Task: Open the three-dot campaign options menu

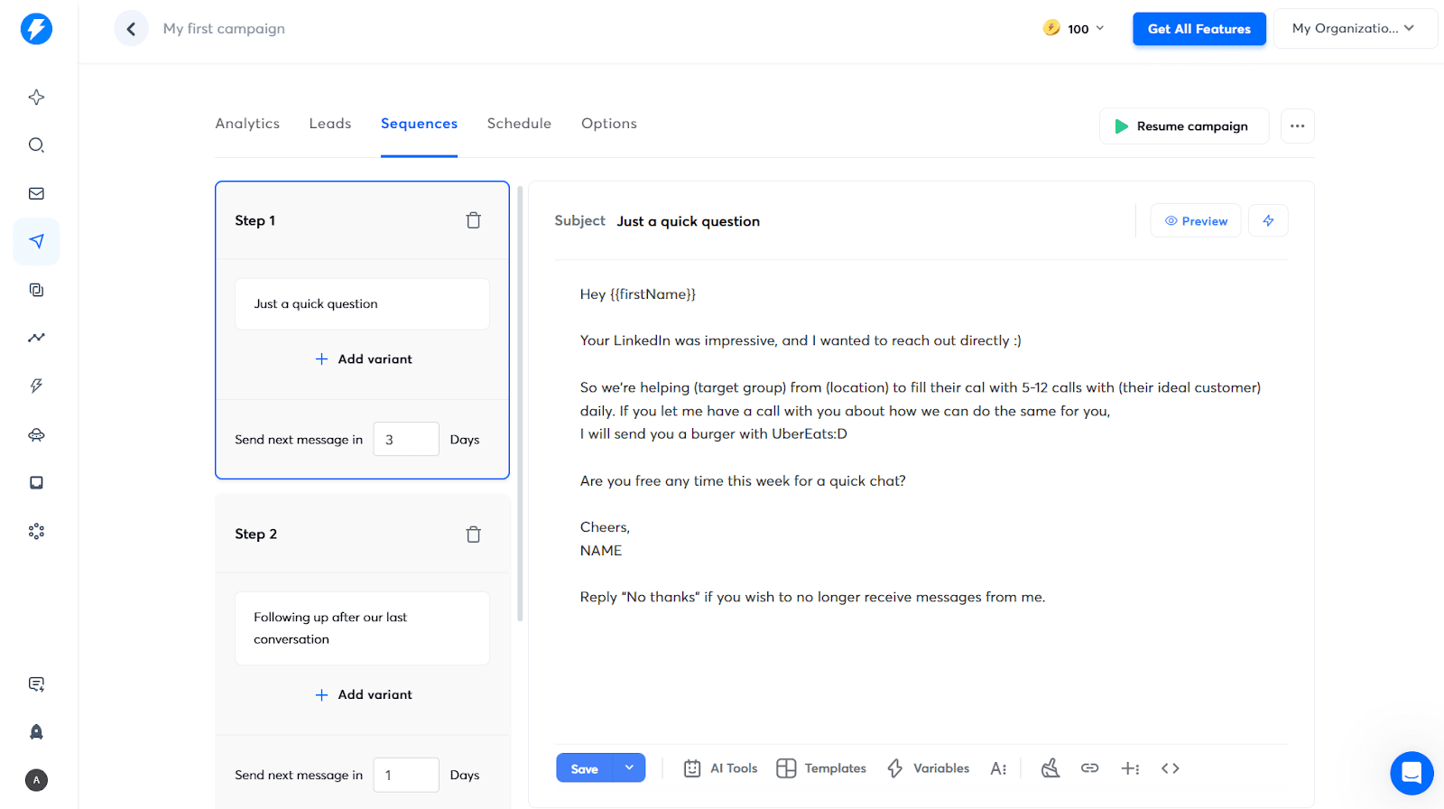Action: 1297,126
